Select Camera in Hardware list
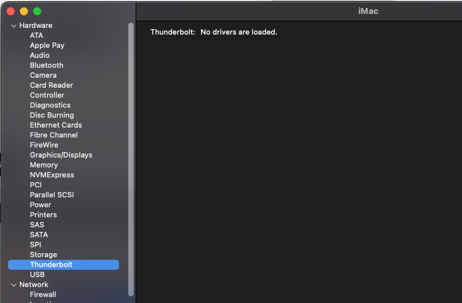Screen dimensions: 462x303 click(43, 75)
